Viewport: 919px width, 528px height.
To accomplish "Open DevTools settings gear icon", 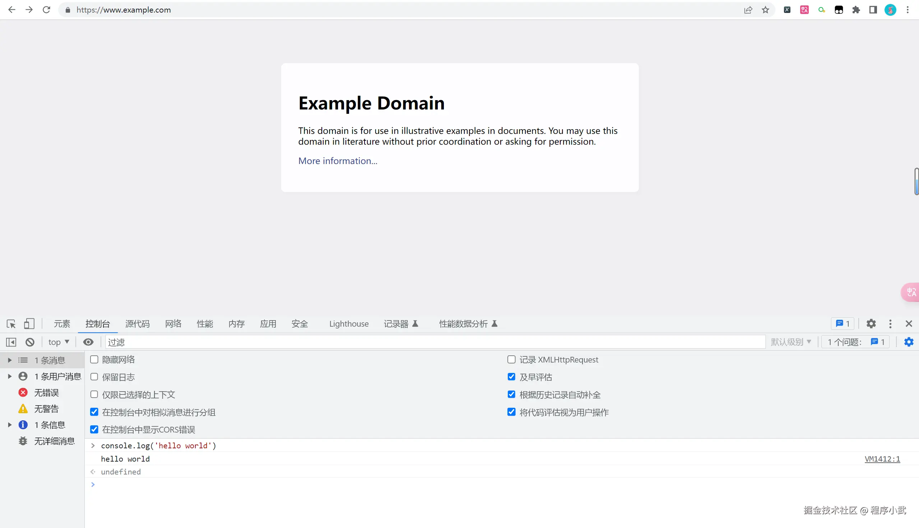I will point(871,324).
